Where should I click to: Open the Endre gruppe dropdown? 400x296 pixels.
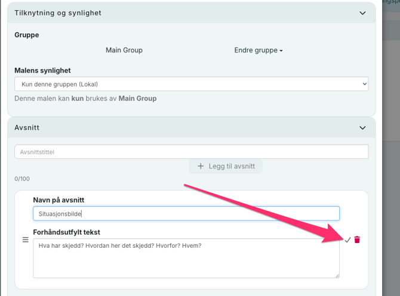click(x=258, y=51)
